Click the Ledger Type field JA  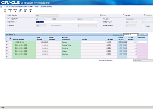click(131, 22)
